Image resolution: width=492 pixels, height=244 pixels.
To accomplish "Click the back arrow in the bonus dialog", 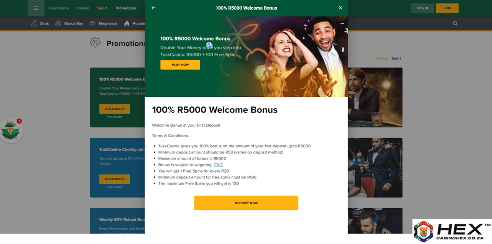I will pyautogui.click(x=154, y=8).
